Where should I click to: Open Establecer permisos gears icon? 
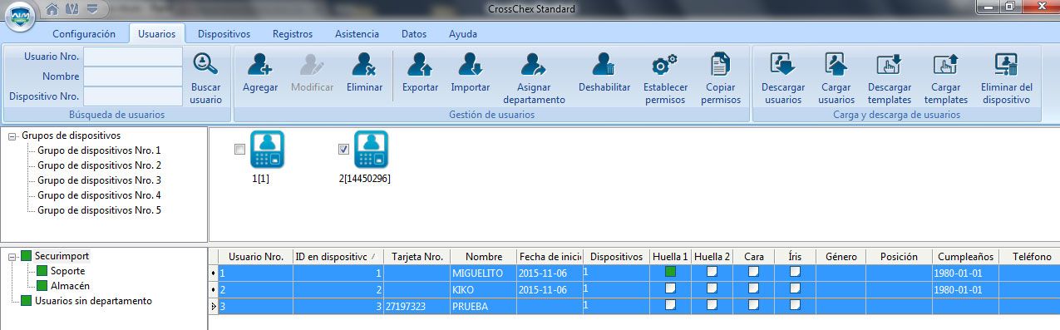point(665,65)
